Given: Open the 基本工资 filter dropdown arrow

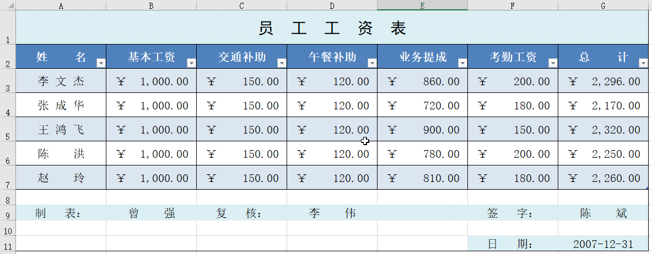Looking at the screenshot, I should pos(191,63).
